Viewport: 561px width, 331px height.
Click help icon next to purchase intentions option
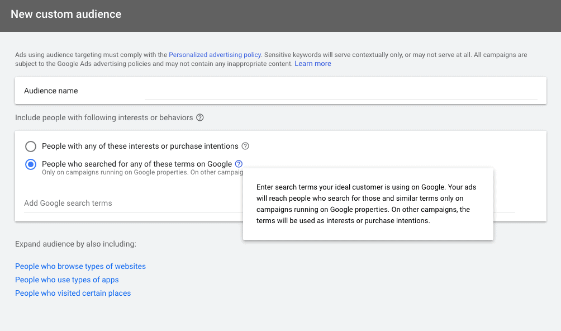click(x=245, y=146)
